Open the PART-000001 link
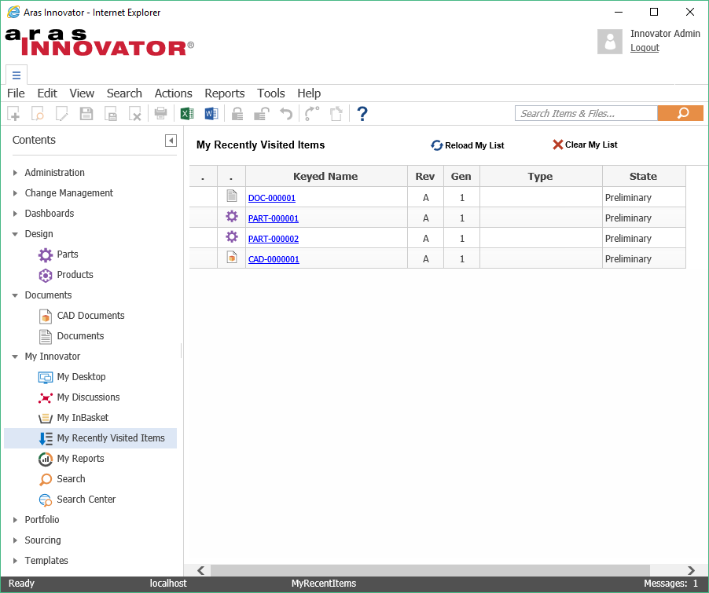 [273, 218]
